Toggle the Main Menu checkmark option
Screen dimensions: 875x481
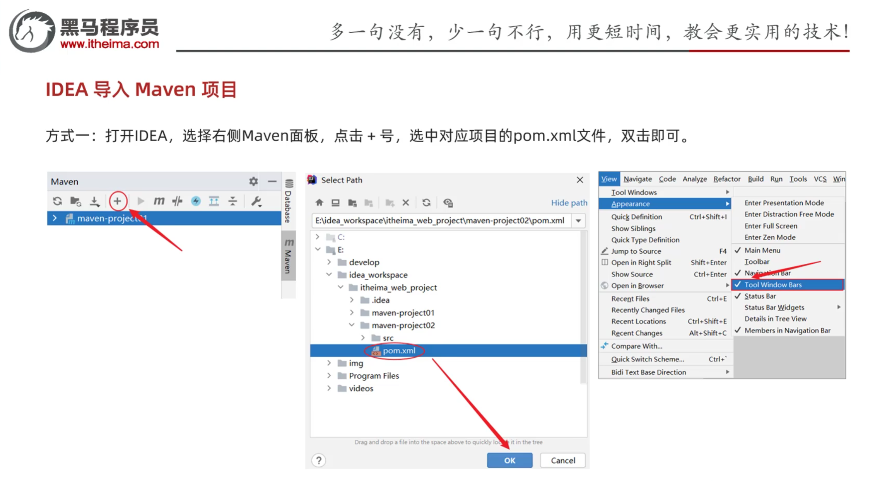pos(762,250)
